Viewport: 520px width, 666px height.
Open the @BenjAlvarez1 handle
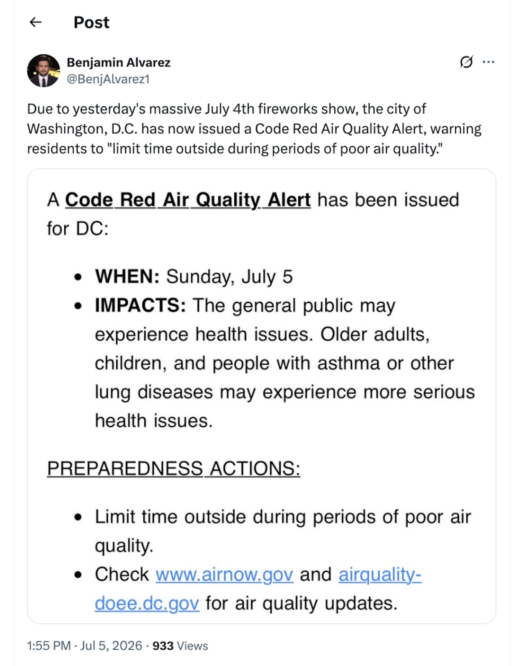(x=108, y=79)
